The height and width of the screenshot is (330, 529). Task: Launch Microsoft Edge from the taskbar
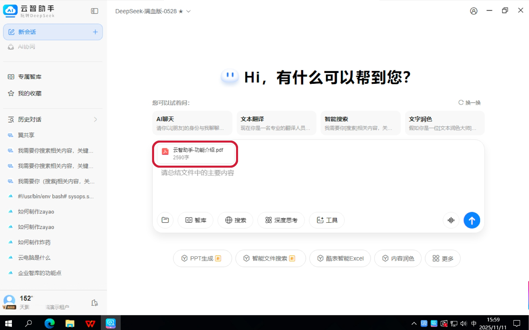pos(50,323)
